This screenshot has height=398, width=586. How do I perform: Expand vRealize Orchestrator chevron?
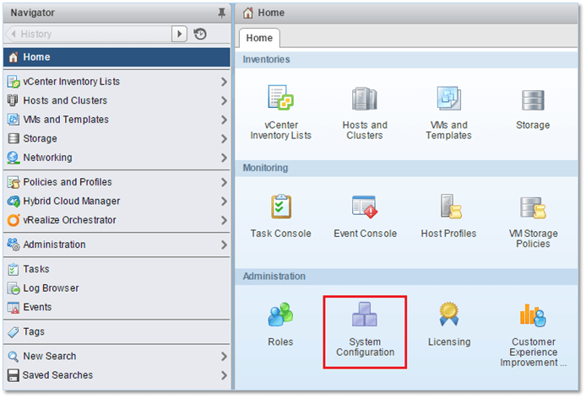tap(224, 221)
